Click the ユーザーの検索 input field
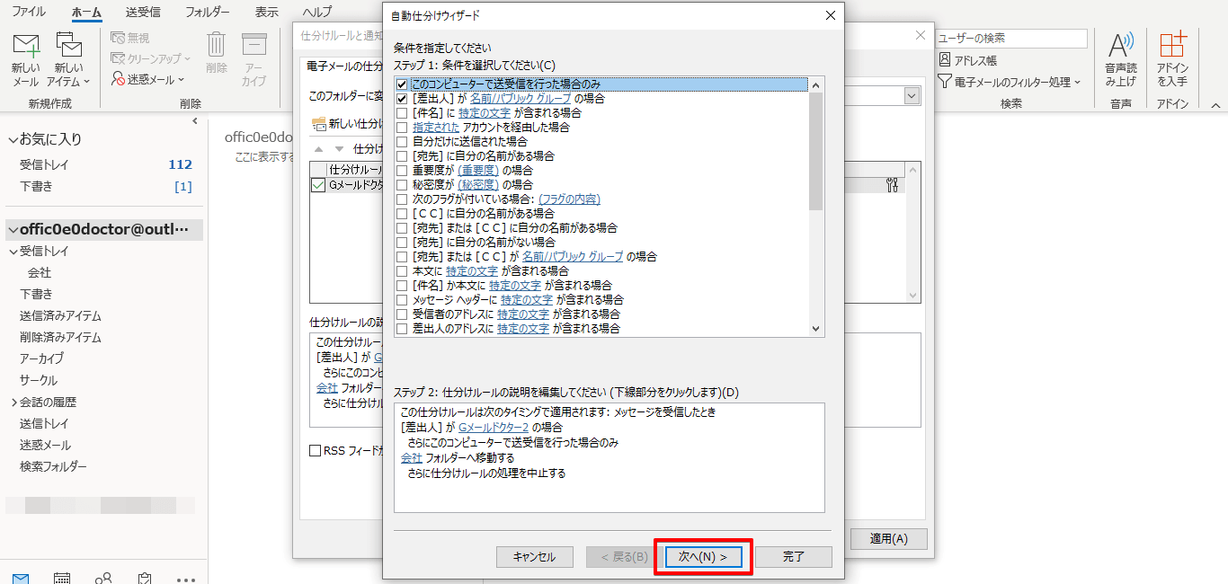The width and height of the screenshot is (1228, 584). tap(1010, 39)
